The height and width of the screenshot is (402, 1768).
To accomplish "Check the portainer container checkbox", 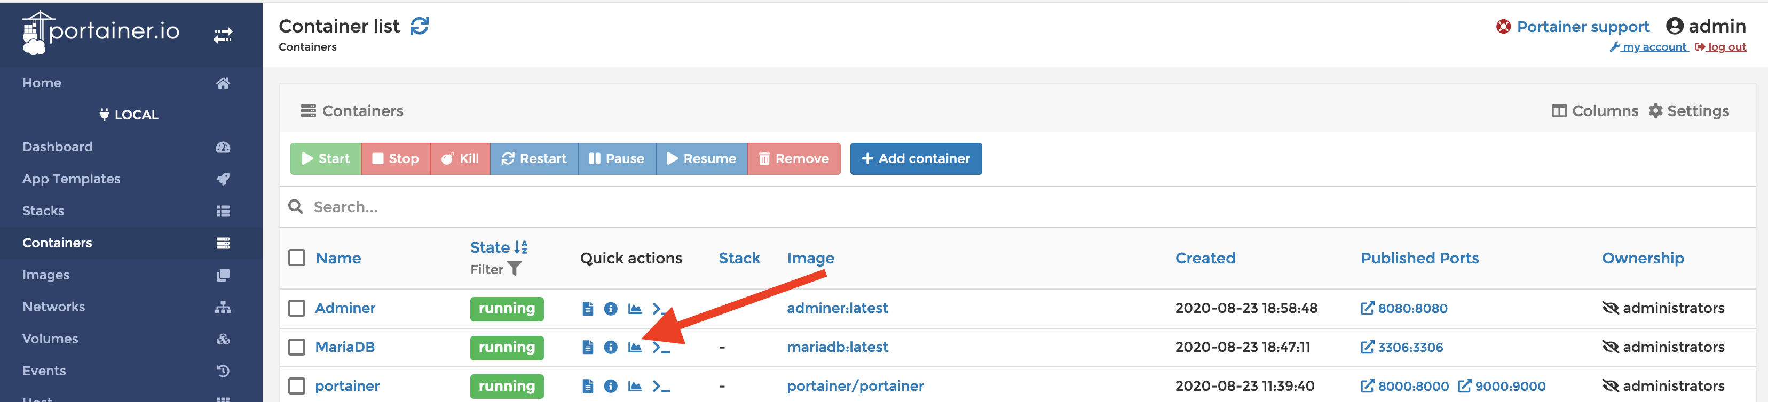I will (x=296, y=386).
